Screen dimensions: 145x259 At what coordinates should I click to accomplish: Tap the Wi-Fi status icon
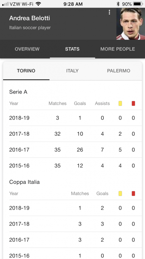[38, 4]
